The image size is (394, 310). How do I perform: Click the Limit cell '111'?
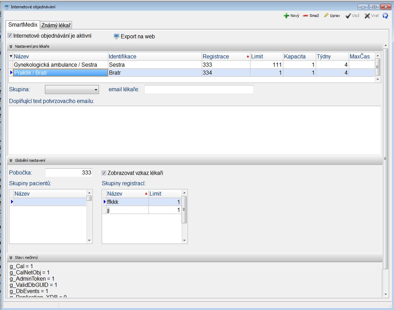point(267,65)
